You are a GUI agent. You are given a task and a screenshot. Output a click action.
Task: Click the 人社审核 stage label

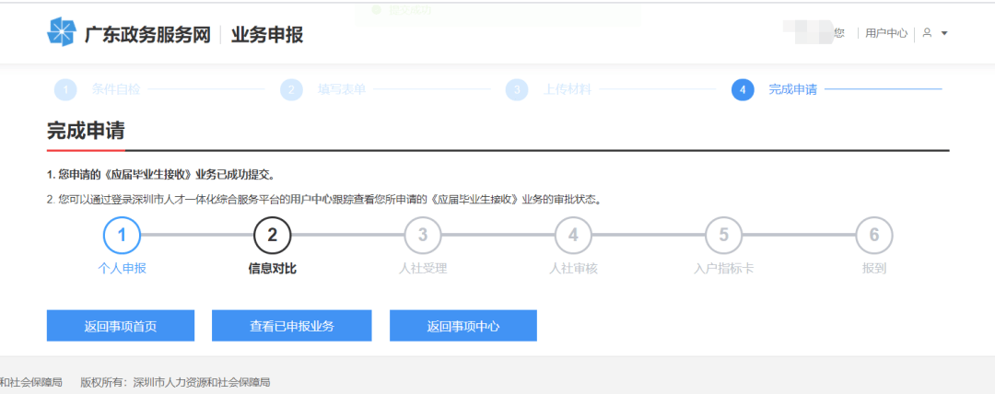pos(573,269)
